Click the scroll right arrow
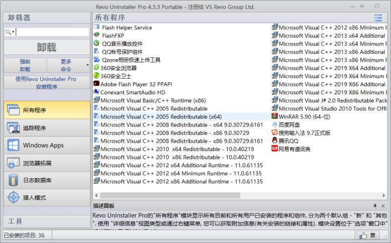This screenshot has height=243, width=391. 384,196
